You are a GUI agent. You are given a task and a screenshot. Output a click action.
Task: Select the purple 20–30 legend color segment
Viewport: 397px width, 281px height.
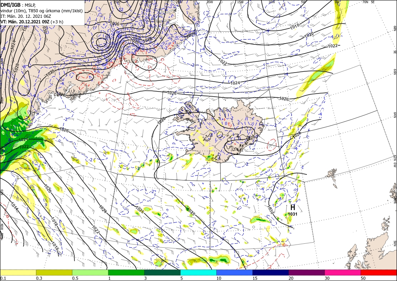click(306, 272)
